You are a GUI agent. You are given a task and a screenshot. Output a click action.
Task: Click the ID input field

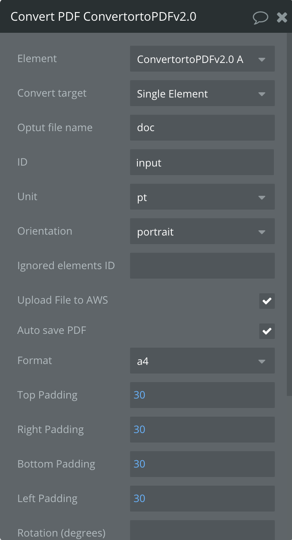[x=202, y=163]
